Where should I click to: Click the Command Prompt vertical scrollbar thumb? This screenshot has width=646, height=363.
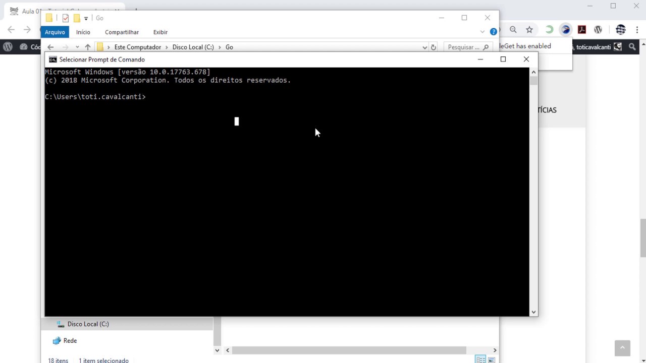click(533, 81)
